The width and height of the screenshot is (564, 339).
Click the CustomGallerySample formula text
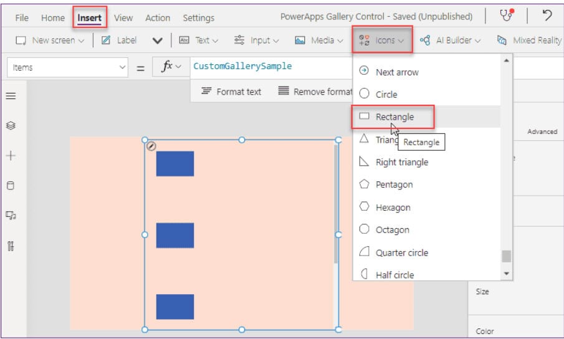point(242,66)
